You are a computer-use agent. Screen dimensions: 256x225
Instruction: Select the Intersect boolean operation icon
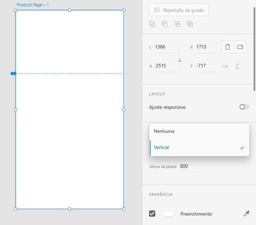pyautogui.click(x=177, y=24)
